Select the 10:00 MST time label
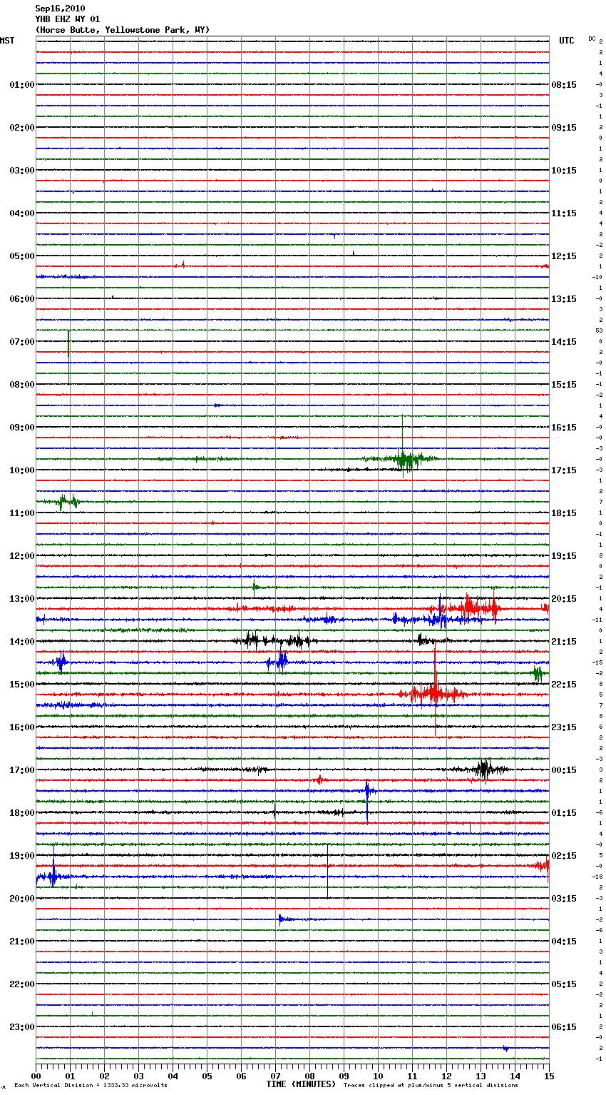The image size is (606, 1095). click(x=21, y=470)
